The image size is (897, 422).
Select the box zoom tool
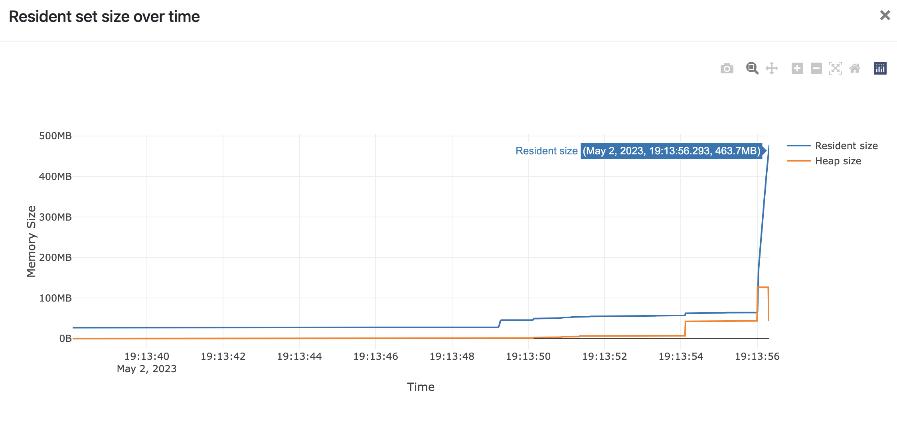(752, 69)
